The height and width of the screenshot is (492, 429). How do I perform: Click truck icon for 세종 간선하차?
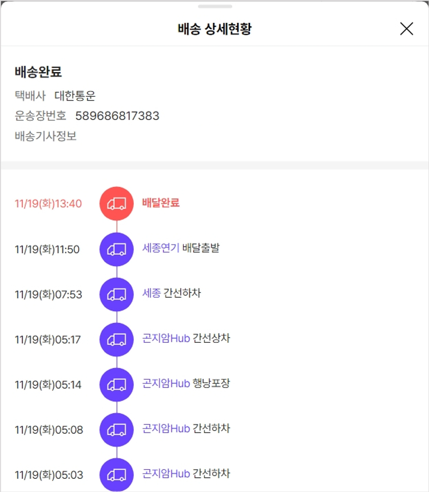[117, 294]
